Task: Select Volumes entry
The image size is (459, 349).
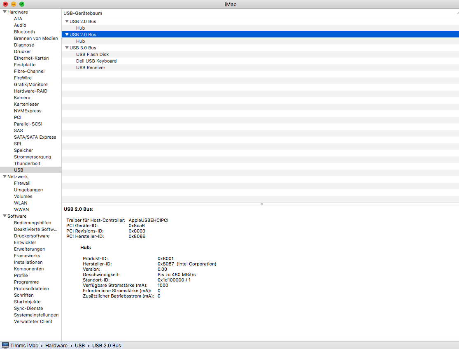Action: tap(23, 196)
